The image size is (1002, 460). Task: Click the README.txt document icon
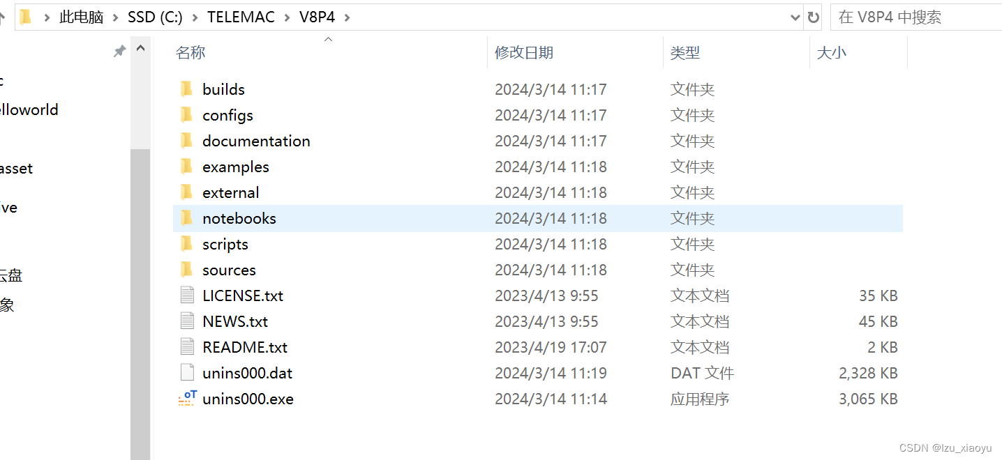click(x=186, y=346)
